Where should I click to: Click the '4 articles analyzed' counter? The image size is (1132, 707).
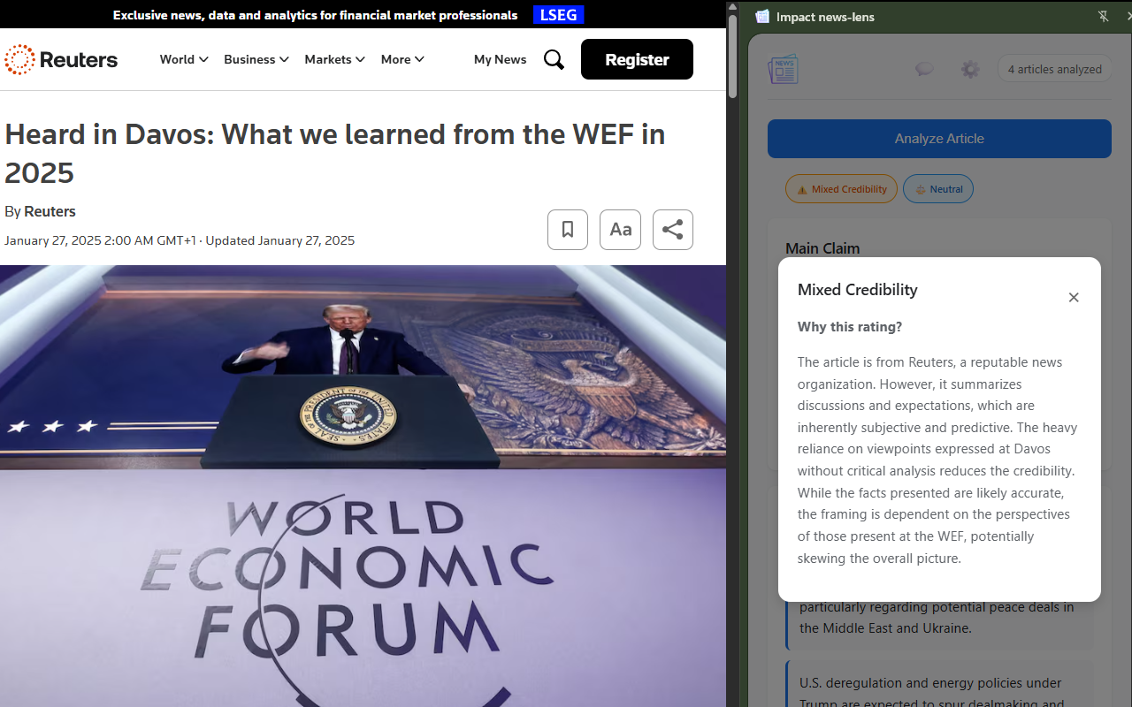tap(1055, 69)
